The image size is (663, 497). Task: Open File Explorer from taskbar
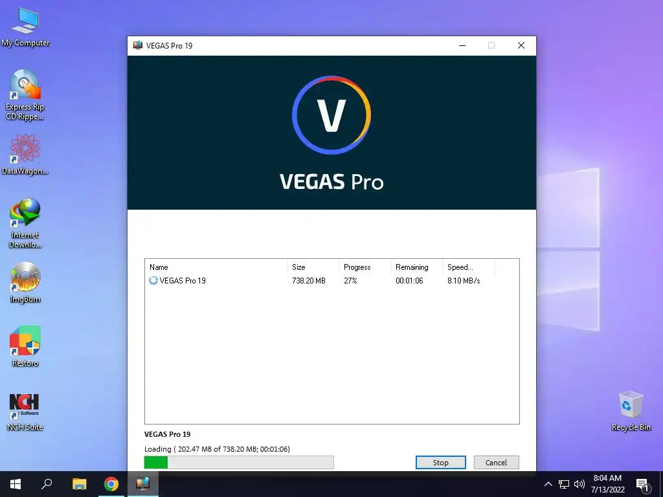(79, 484)
